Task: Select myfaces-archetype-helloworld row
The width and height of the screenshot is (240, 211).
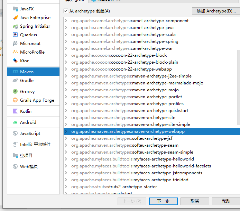Action: pyautogui.click(x=152, y=159)
